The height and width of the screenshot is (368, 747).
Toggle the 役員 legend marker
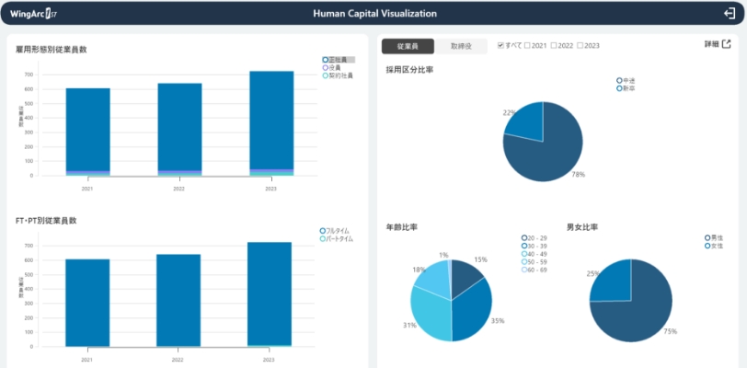[326, 67]
